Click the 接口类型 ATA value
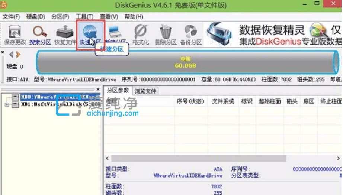This screenshot has width=343, height=195. [218, 169]
